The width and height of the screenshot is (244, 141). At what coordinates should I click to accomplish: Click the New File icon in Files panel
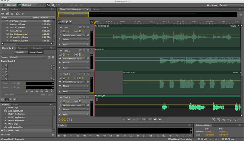click(13, 14)
